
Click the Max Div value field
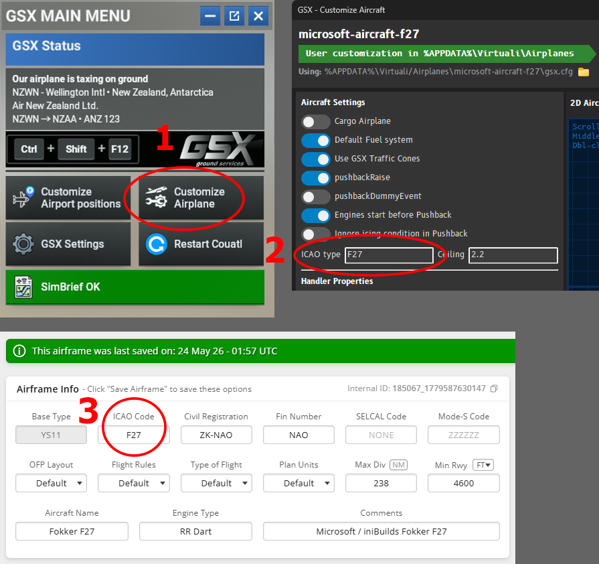click(381, 484)
